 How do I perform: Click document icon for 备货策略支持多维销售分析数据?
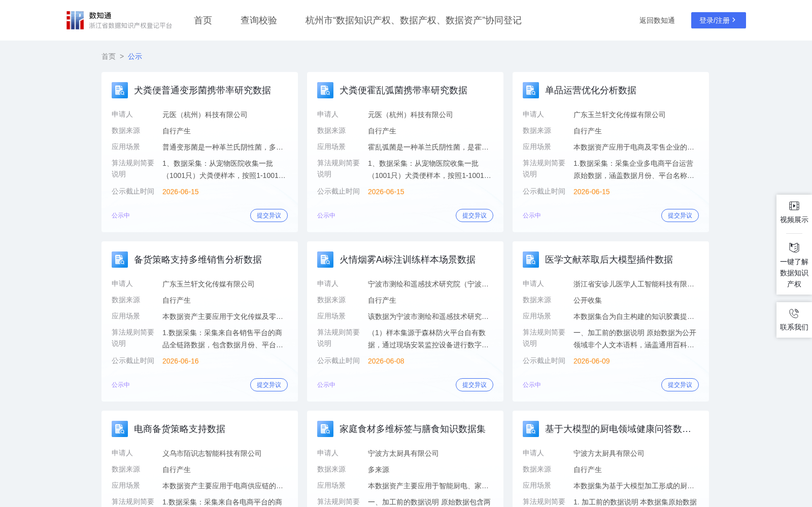click(x=120, y=260)
